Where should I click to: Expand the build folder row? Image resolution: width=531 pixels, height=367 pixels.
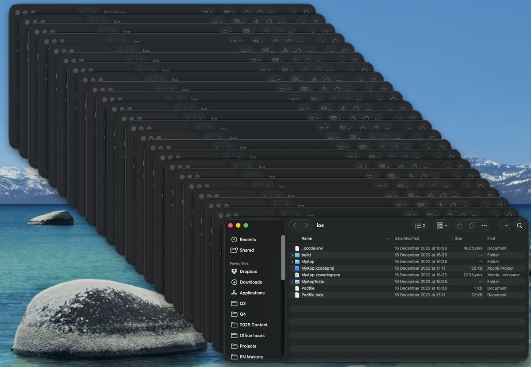pyautogui.click(x=292, y=255)
